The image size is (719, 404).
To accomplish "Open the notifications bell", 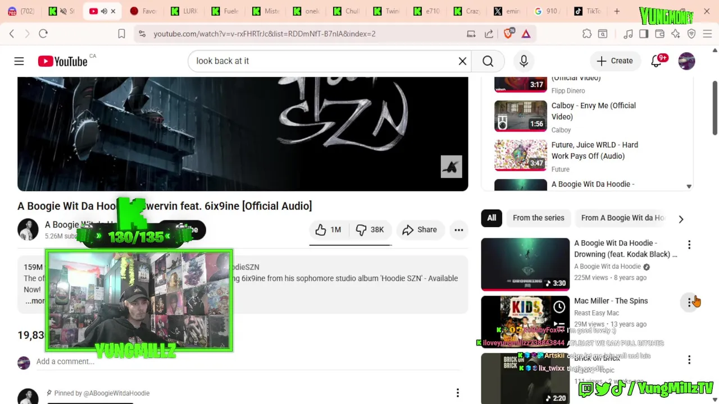I will (x=657, y=61).
